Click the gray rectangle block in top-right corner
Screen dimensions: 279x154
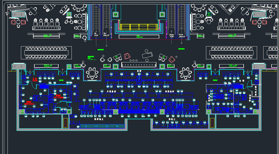point(259,15)
